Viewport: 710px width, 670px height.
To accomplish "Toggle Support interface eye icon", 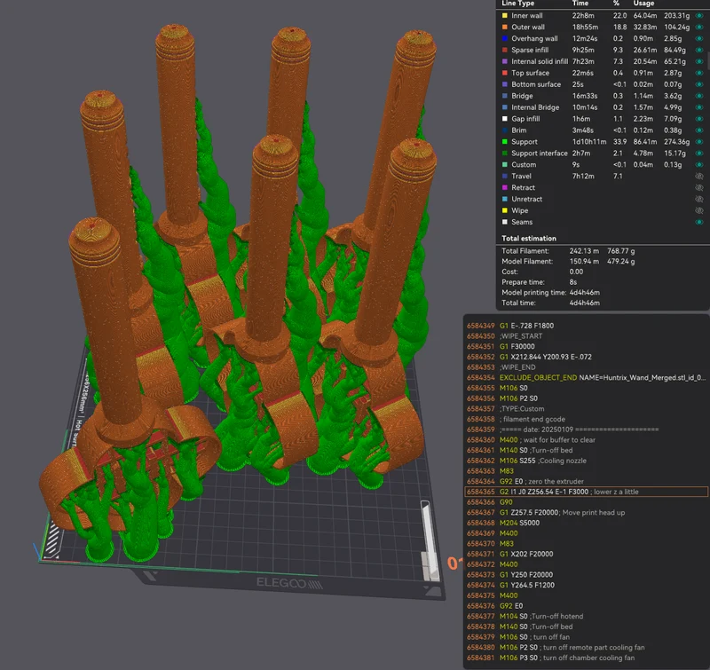I will pyautogui.click(x=699, y=153).
